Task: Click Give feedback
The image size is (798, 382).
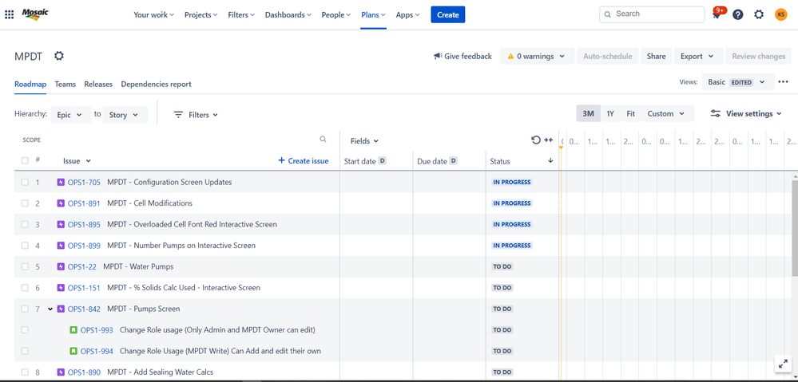Action: click(463, 57)
